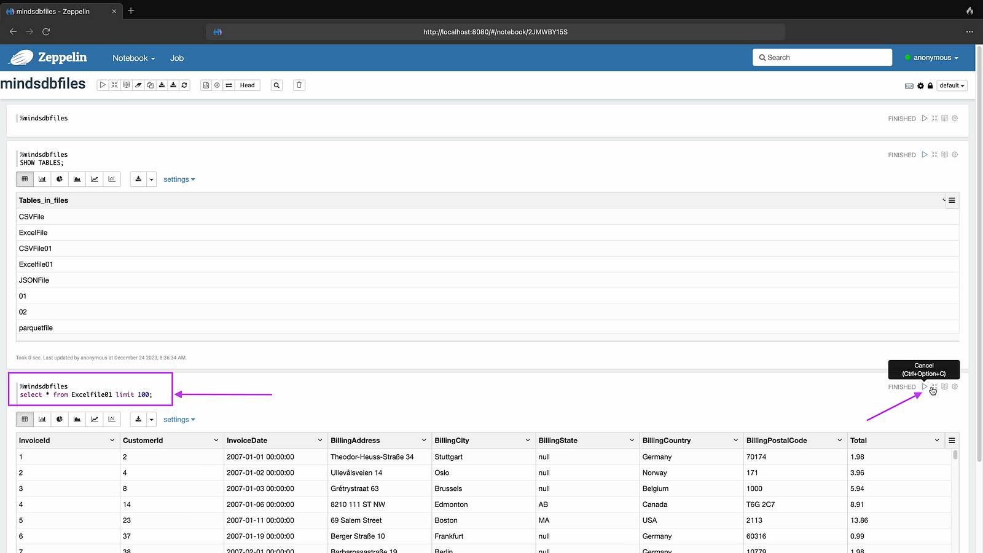983x553 pixels.
Task: Click the clear all output eraser icon
Action: pos(138,85)
